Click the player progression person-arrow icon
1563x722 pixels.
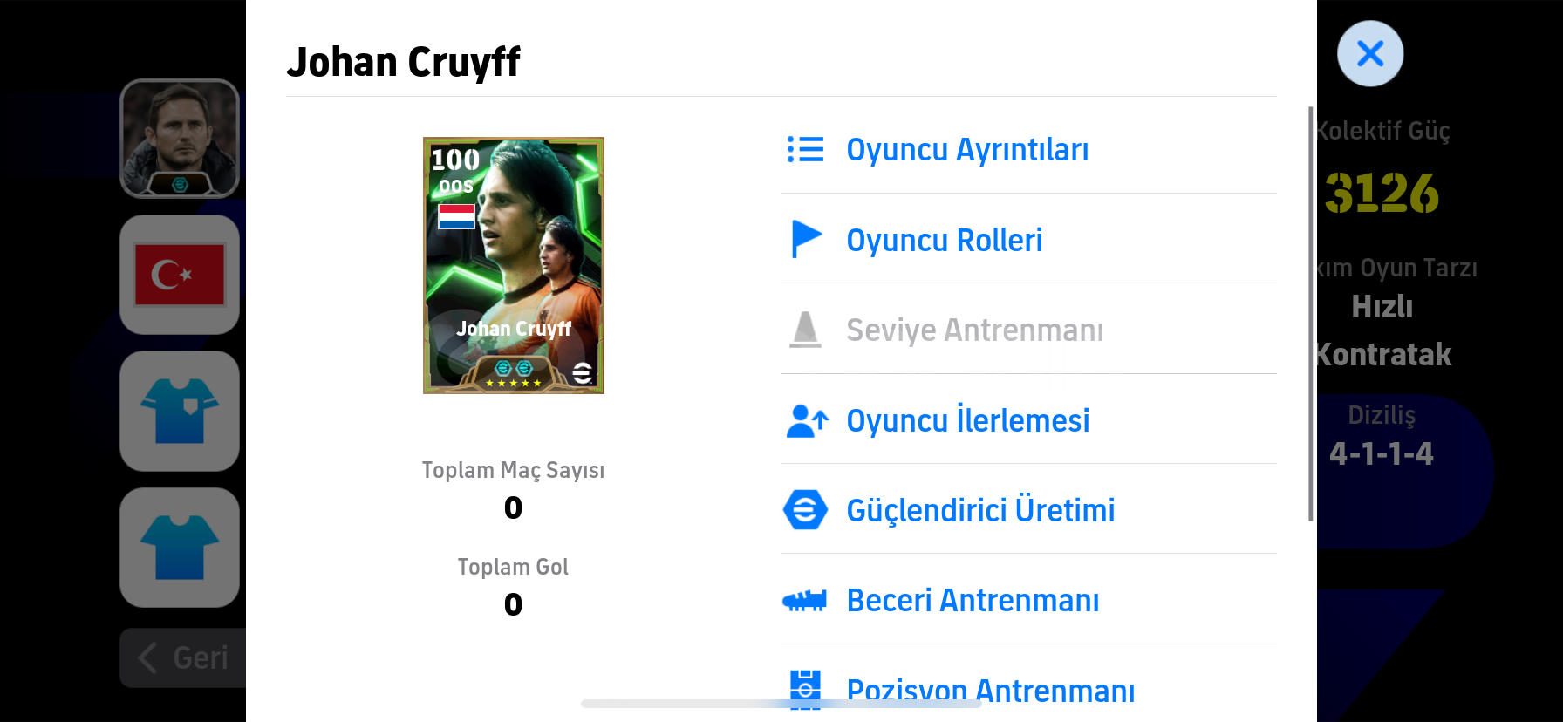point(807,420)
